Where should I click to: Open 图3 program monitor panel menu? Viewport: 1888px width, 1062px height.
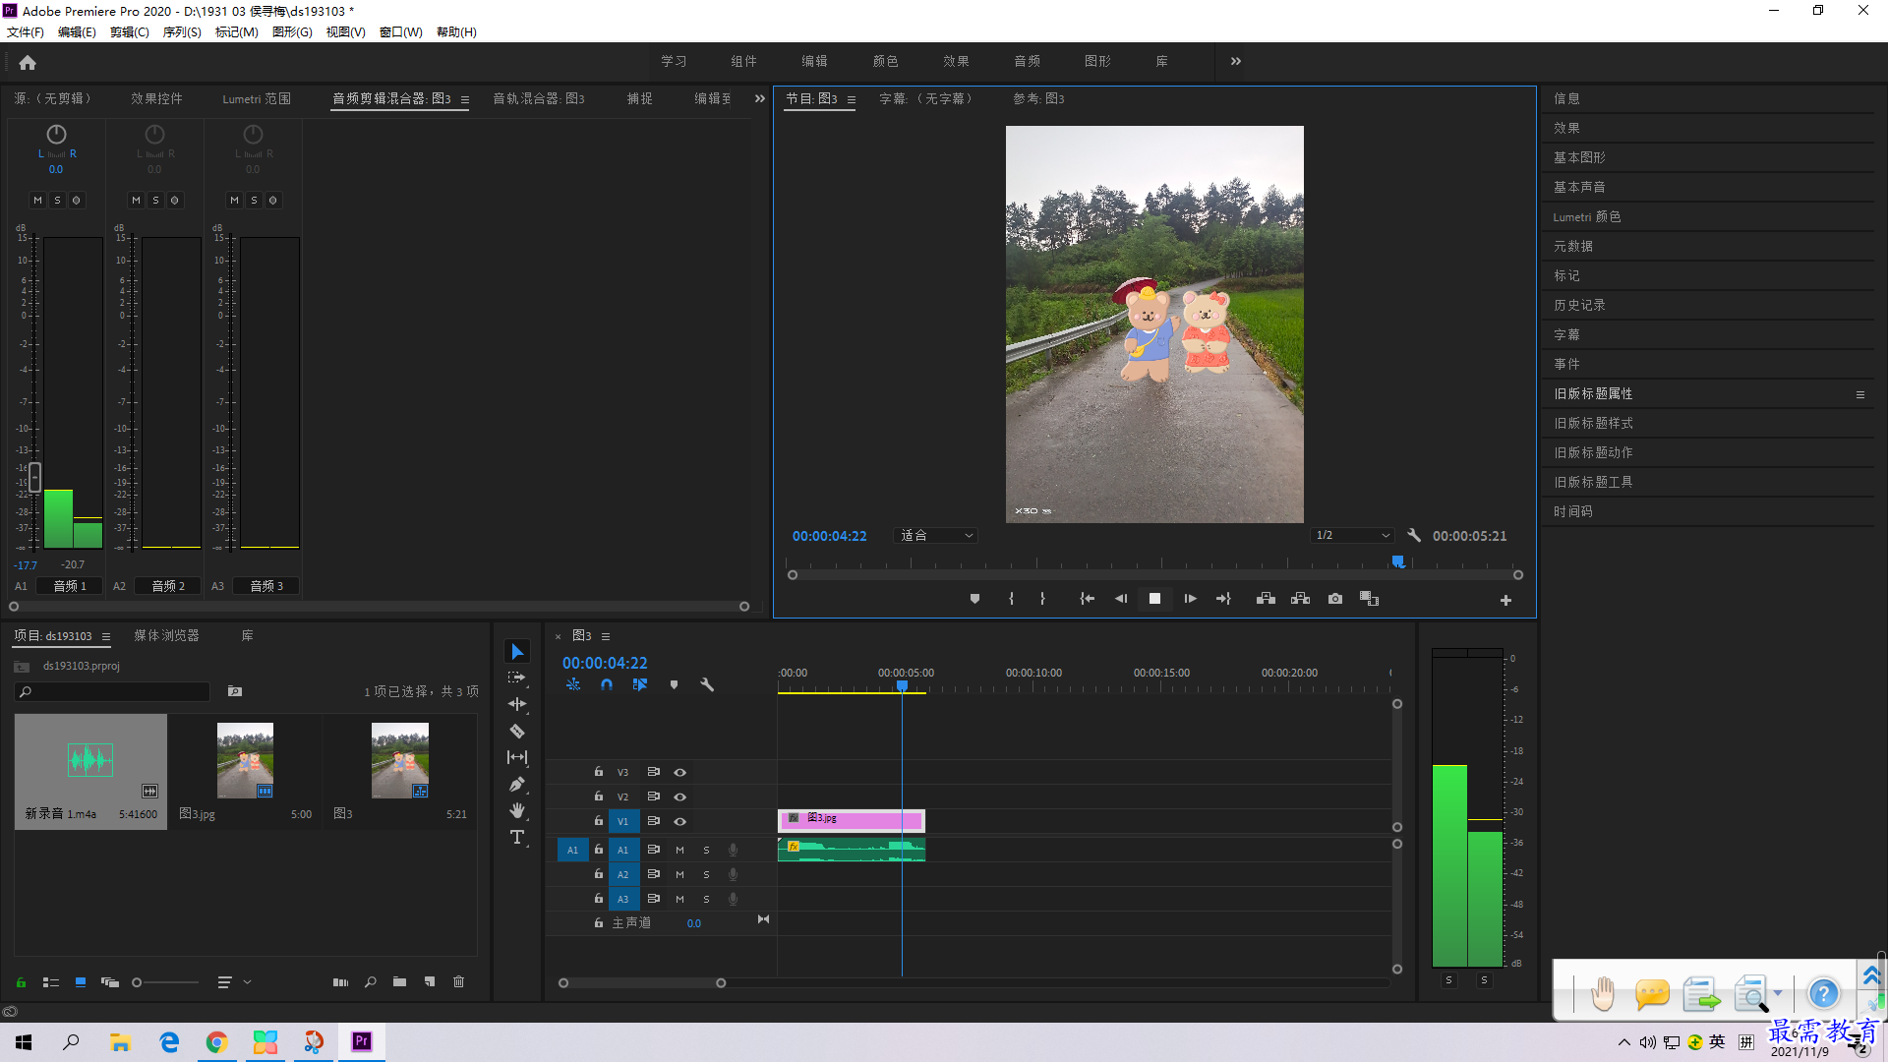tap(852, 99)
